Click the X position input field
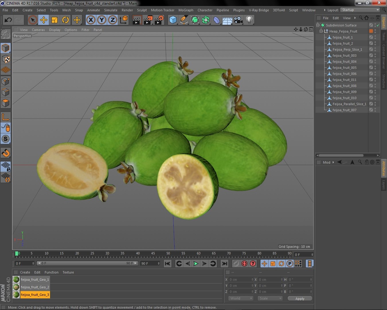The width and height of the screenshot is (387, 310). pyautogui.click(x=241, y=280)
